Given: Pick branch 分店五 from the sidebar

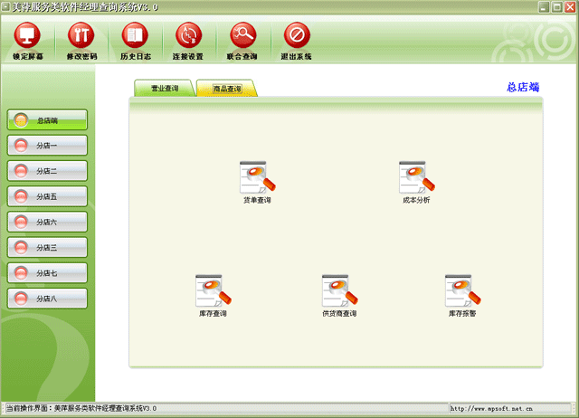Looking at the screenshot, I should pos(48,195).
